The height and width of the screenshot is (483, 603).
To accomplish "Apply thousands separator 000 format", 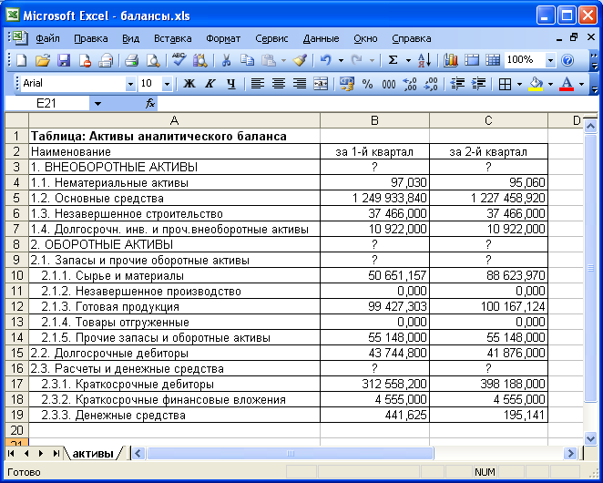I will (388, 84).
